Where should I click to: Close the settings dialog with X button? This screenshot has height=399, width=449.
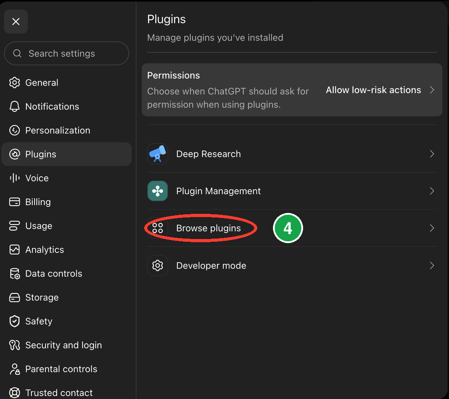click(x=16, y=22)
